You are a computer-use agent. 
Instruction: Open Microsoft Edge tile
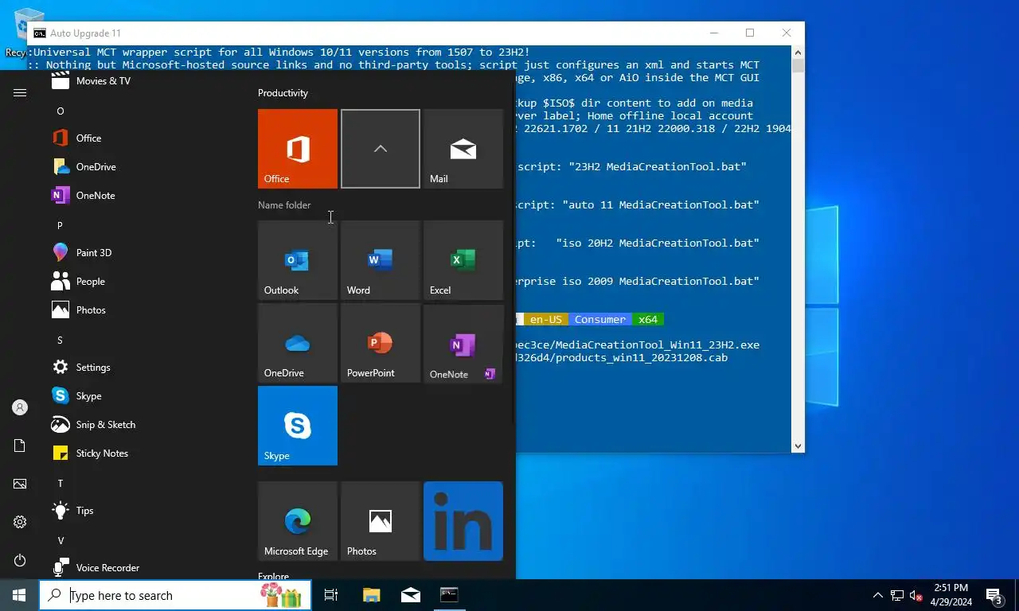(x=298, y=521)
